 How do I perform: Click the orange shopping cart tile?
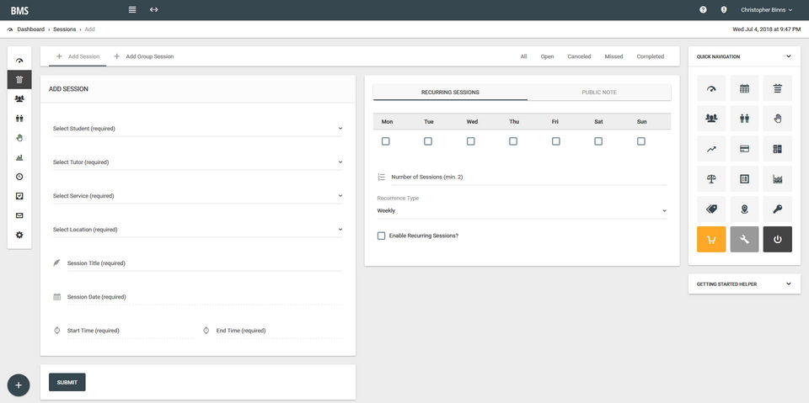click(711, 239)
